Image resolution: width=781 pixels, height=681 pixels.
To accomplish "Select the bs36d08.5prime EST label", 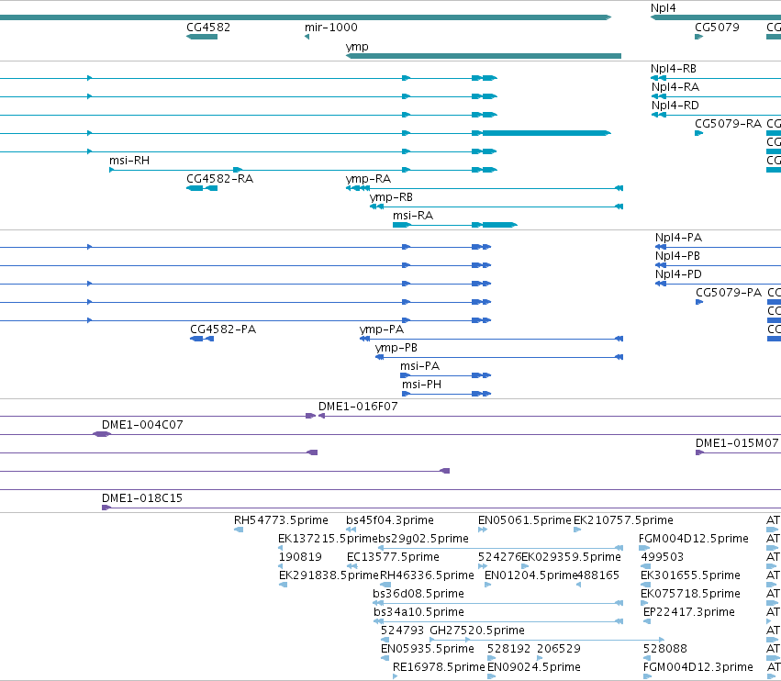I will (x=418, y=594).
